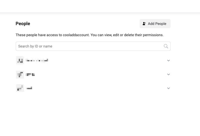
Task: Click the Add People button
Action: pyautogui.click(x=155, y=24)
